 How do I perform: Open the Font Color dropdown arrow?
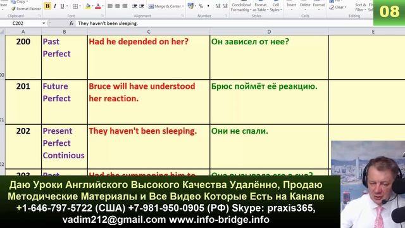point(103,6)
